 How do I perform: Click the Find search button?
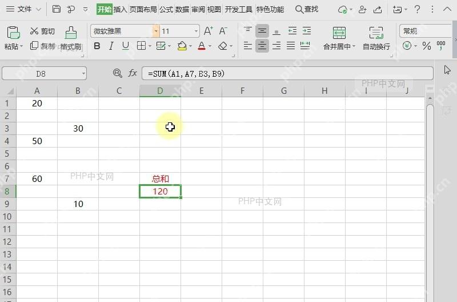tap(307, 9)
